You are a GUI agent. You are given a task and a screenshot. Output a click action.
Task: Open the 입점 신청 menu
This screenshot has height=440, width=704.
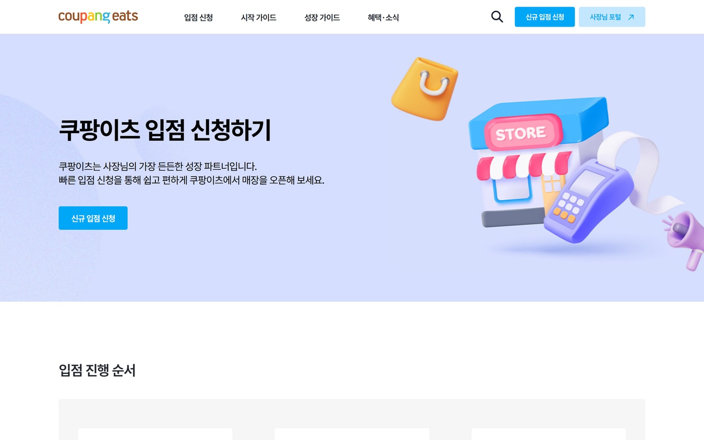(198, 18)
